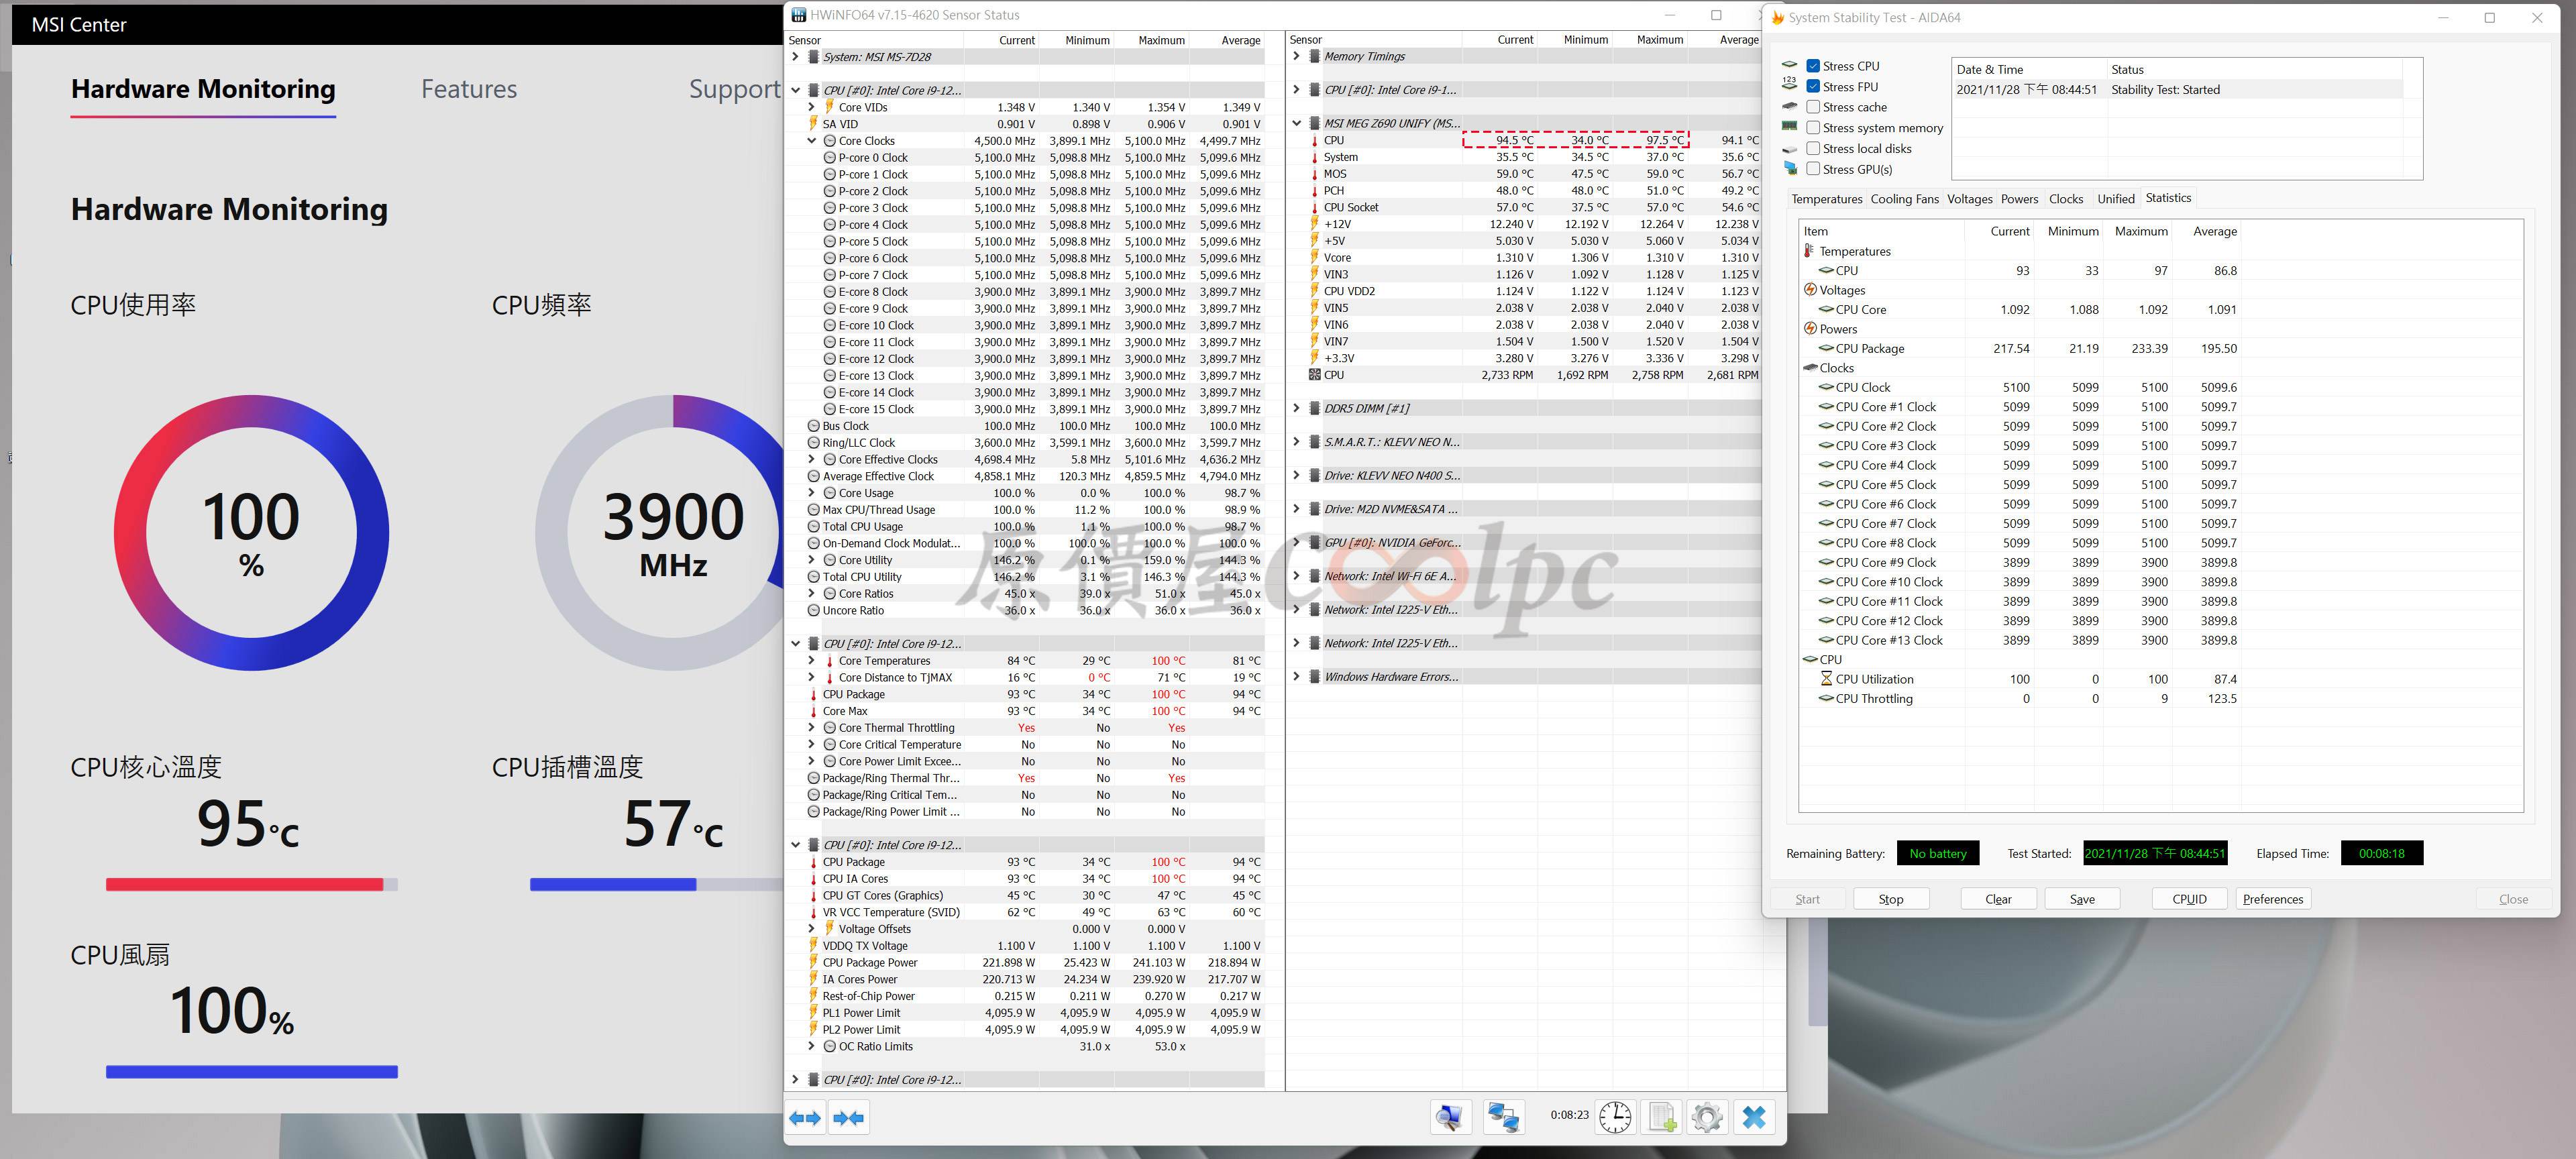Switch to the Cooling Fans tab in AIDA64

[x=1904, y=199]
